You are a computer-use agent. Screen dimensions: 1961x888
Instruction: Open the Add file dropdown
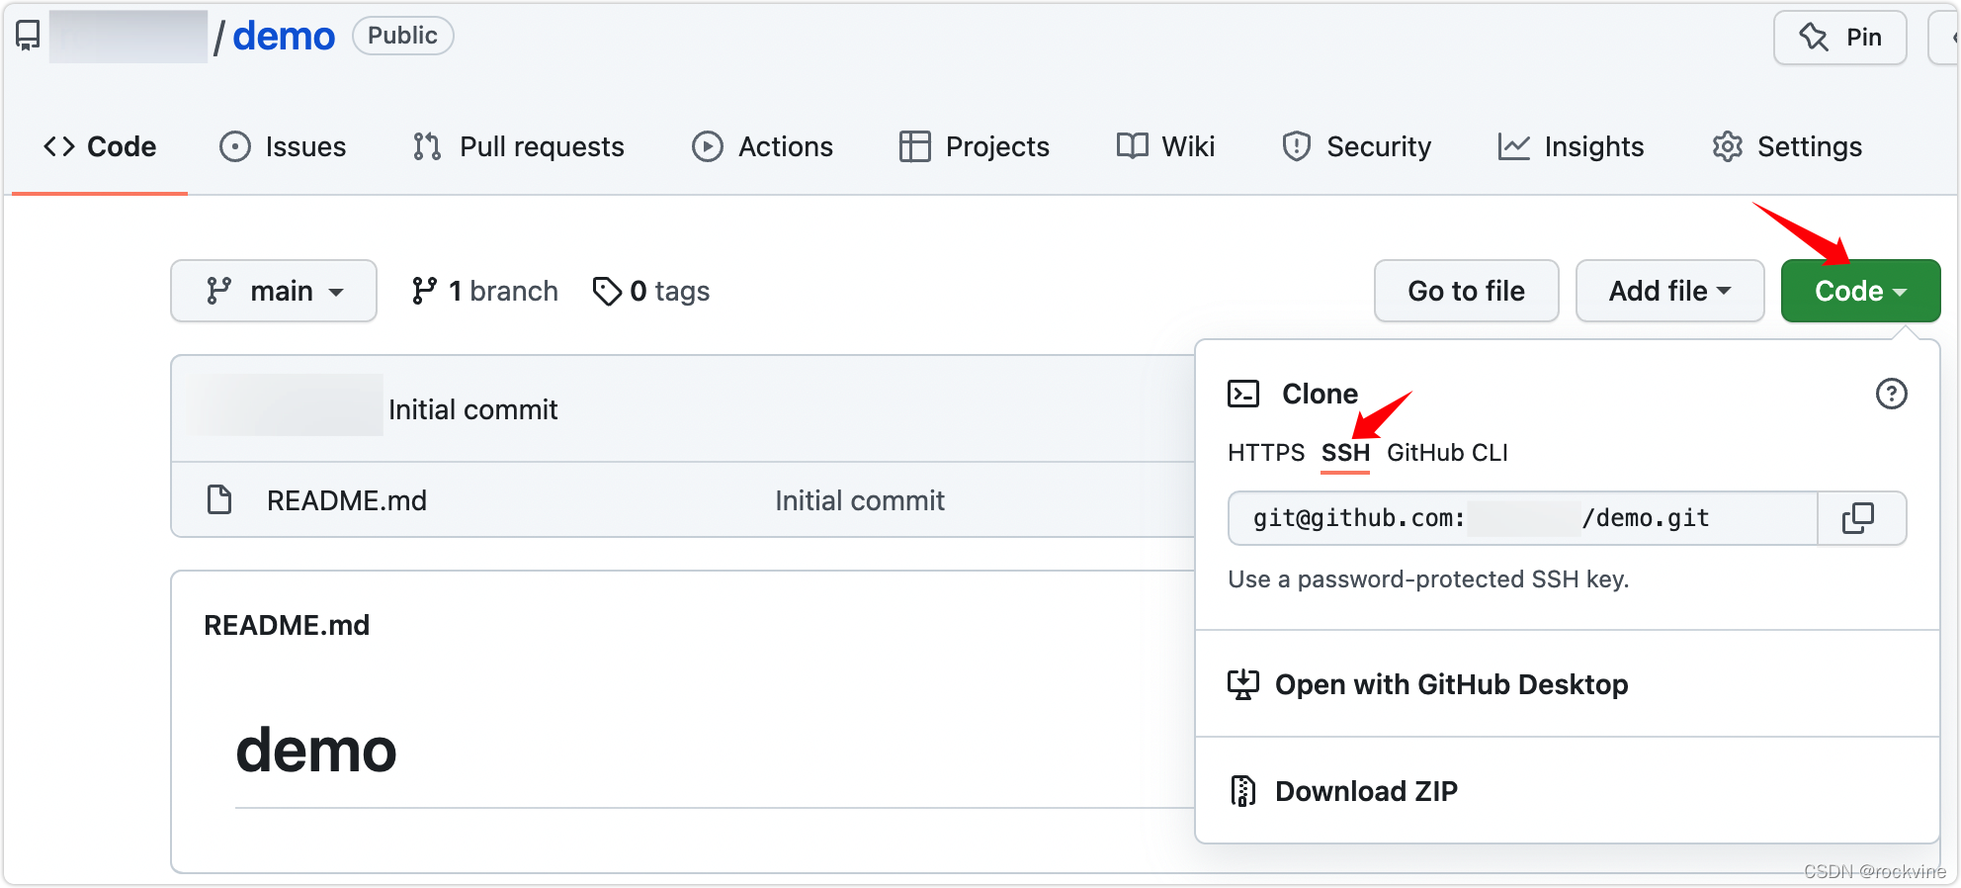(x=1669, y=291)
